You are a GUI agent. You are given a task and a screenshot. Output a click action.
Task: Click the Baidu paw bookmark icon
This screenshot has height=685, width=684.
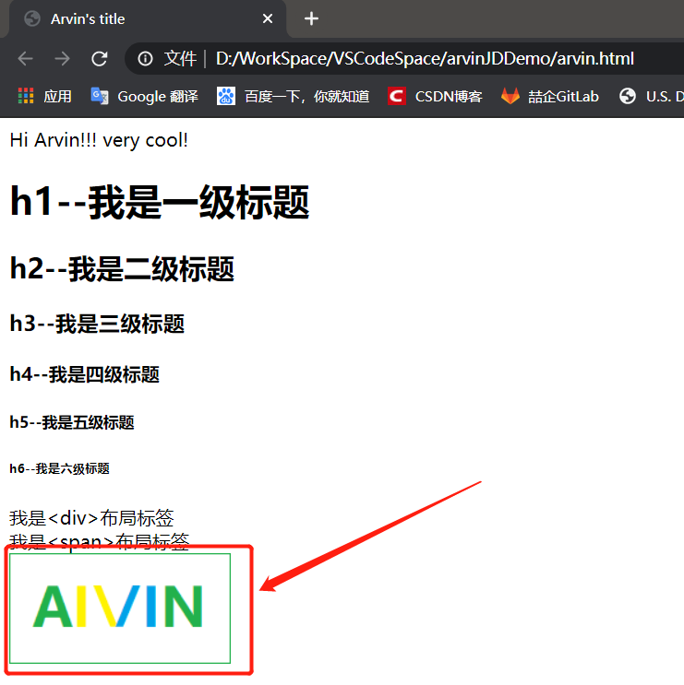point(225,96)
